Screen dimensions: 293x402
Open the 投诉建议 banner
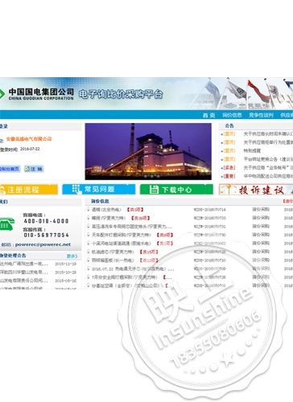[256, 190]
